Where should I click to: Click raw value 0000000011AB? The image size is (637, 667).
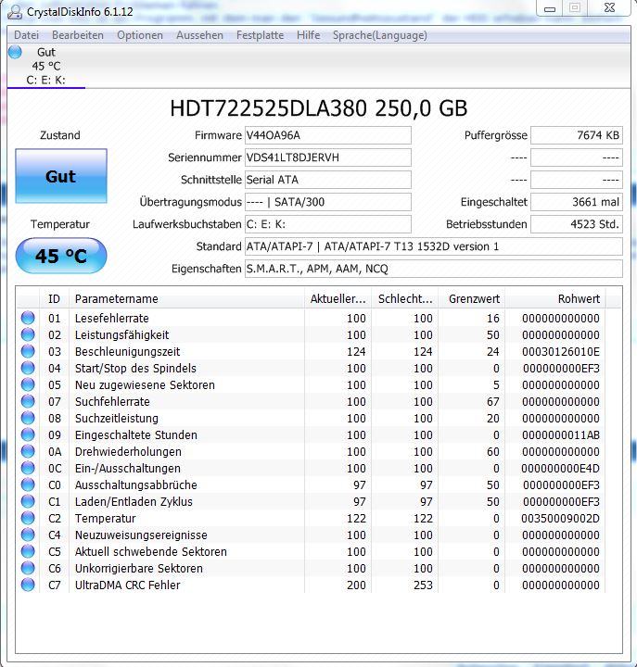tap(561, 434)
